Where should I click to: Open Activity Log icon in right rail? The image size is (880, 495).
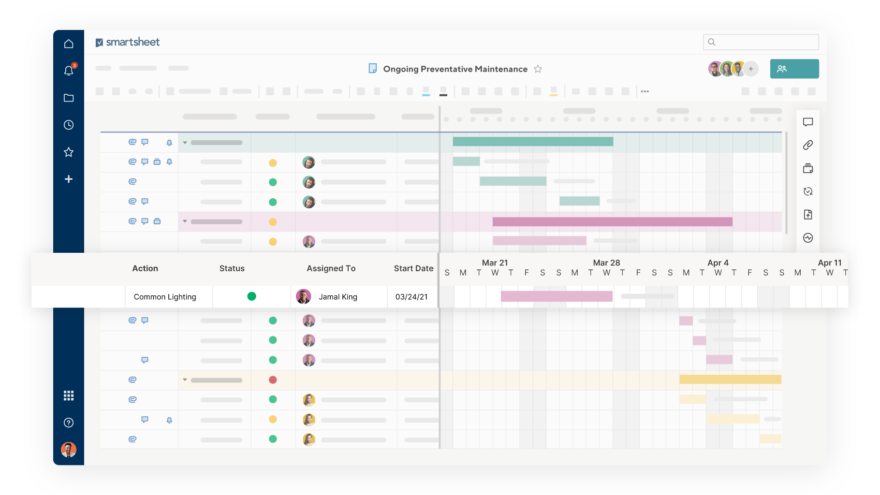click(x=808, y=238)
